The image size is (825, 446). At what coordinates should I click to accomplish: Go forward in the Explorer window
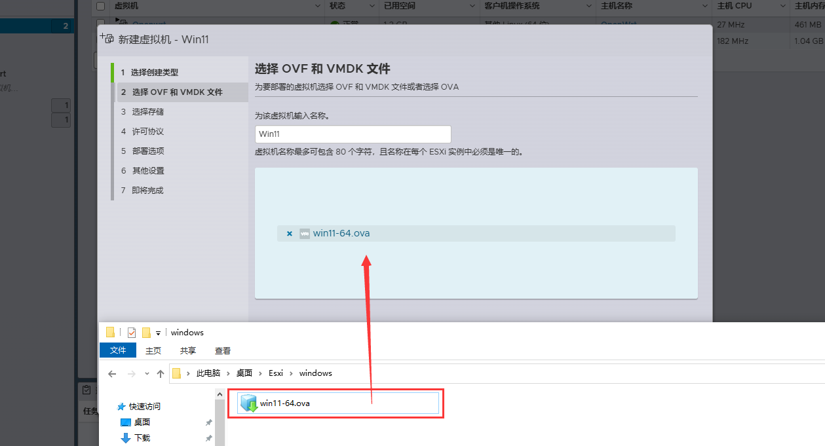point(131,373)
